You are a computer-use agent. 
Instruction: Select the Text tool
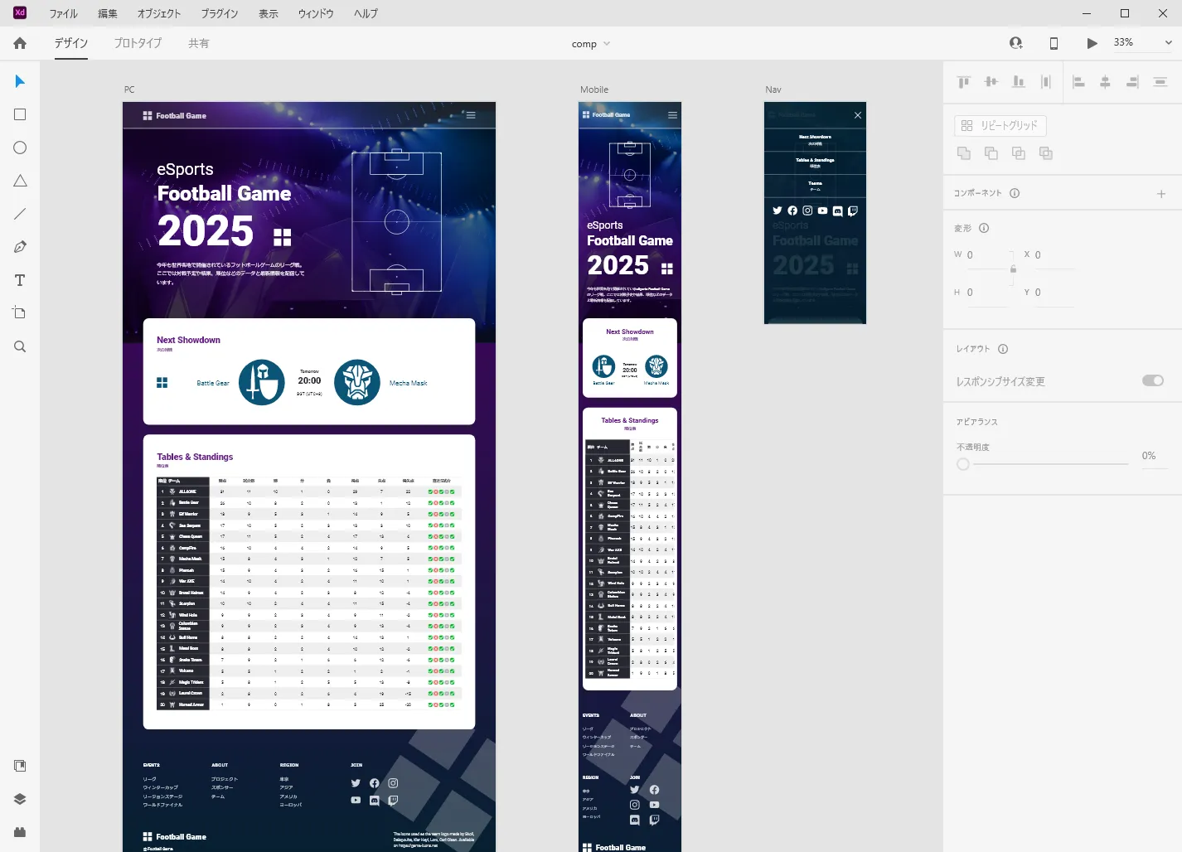[20, 280]
